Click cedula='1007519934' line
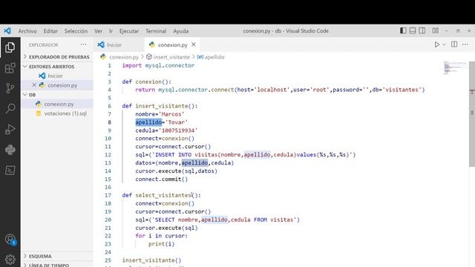The height and width of the screenshot is (267, 475). point(166,131)
